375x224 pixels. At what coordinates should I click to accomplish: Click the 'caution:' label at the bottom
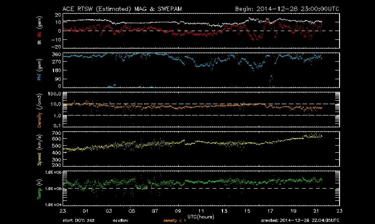click(121, 220)
